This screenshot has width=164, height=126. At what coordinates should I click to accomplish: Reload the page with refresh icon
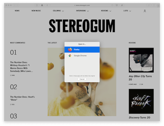coord(112,5)
